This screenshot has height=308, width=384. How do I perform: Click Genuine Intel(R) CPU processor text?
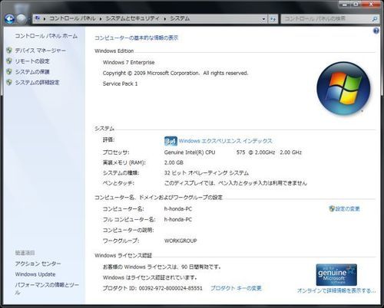tap(190, 152)
